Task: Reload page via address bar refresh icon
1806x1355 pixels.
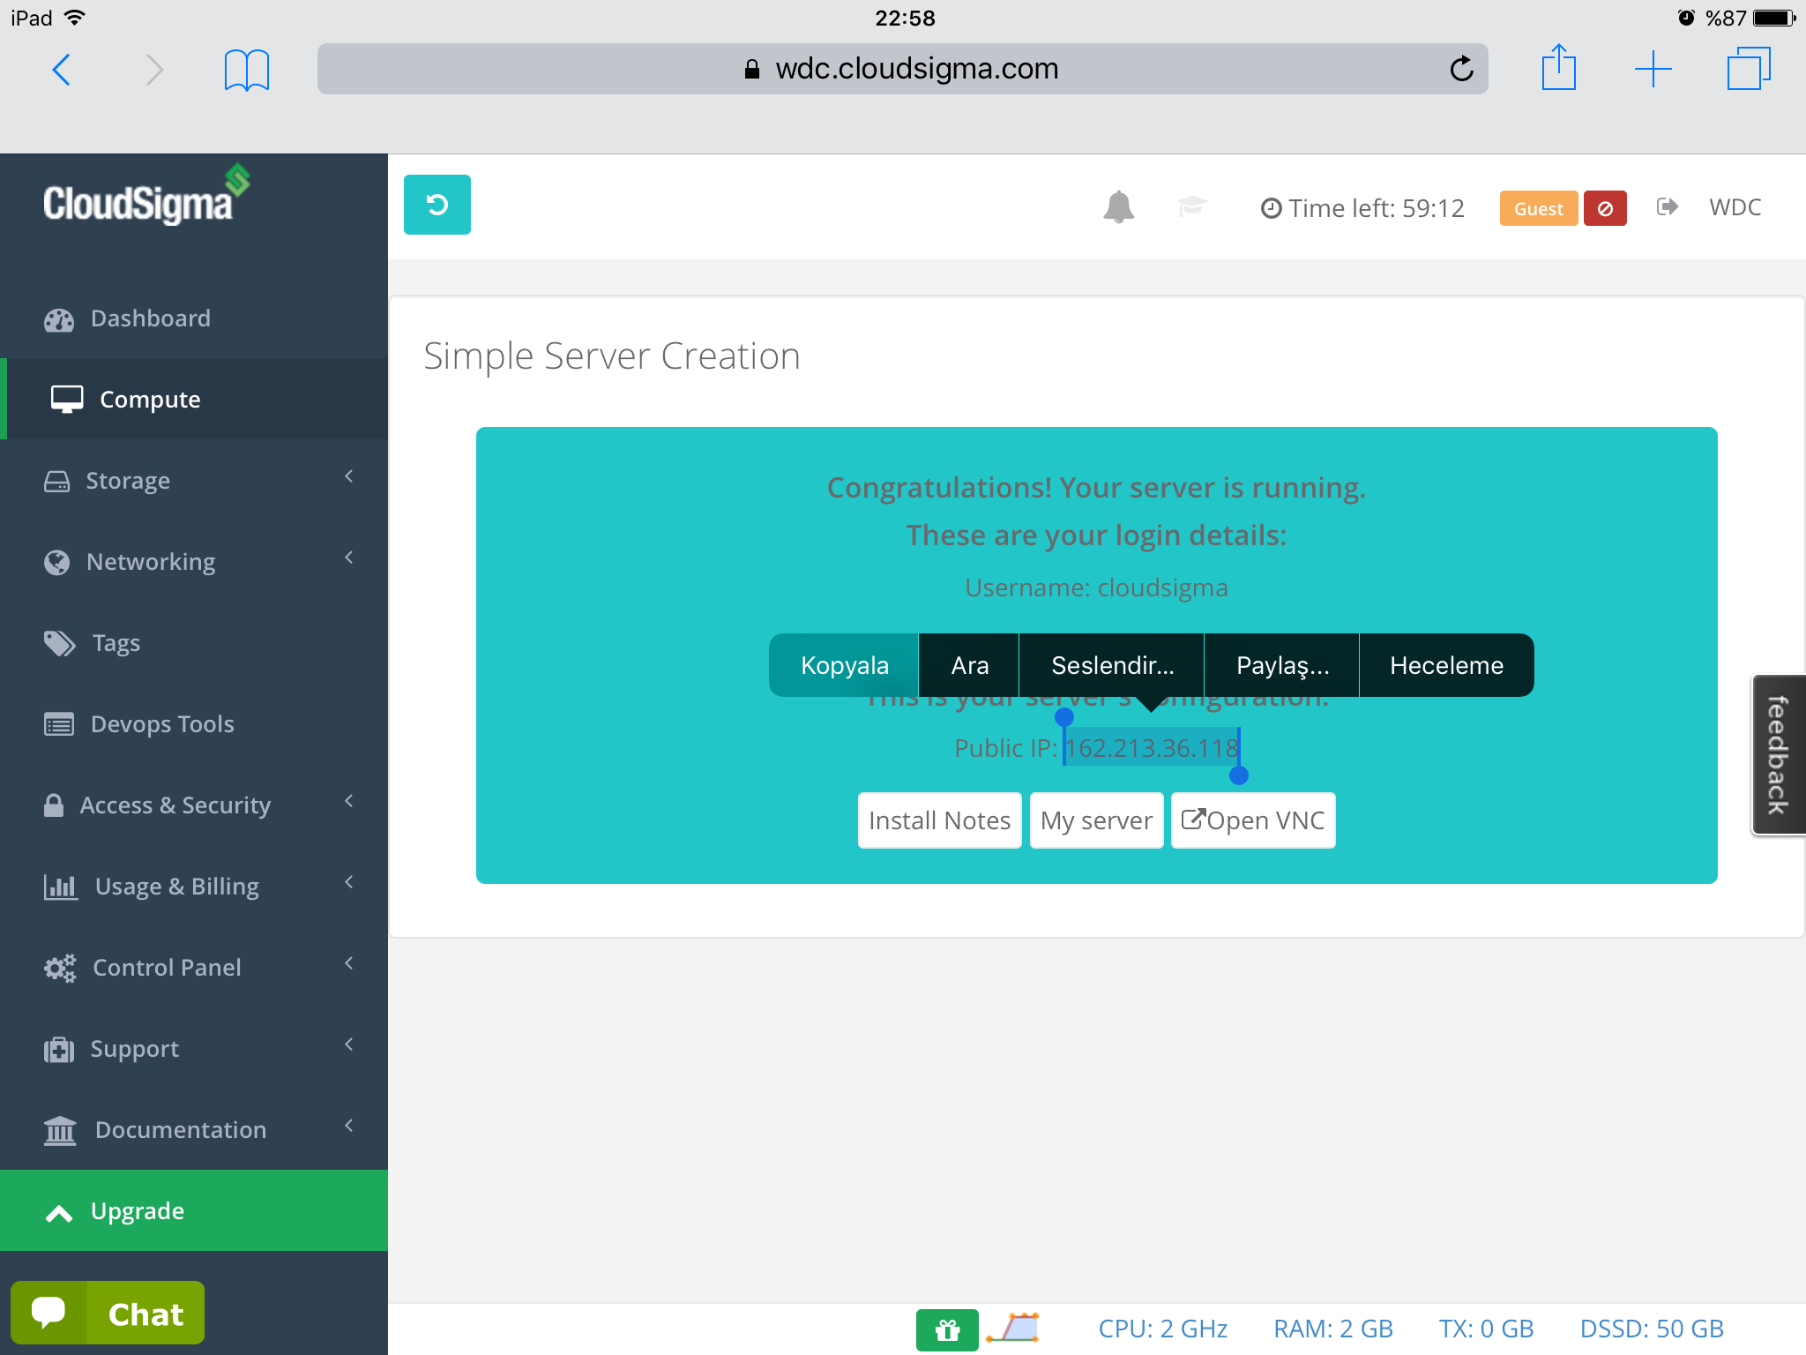Action: [1461, 68]
